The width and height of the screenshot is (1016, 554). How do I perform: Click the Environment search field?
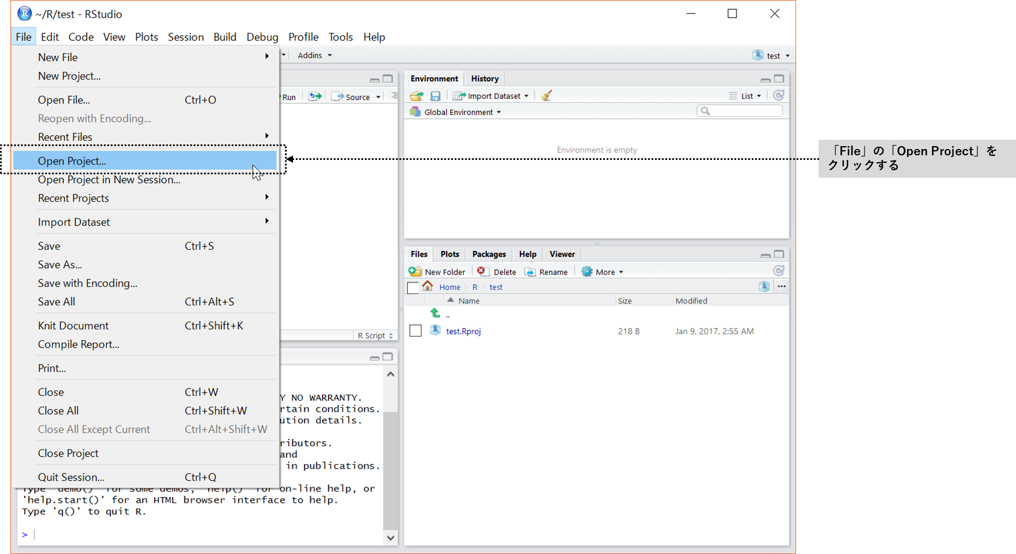pos(743,111)
